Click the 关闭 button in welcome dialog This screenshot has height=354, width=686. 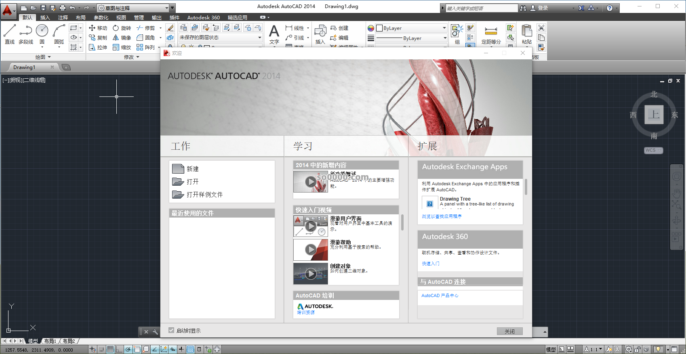(509, 331)
